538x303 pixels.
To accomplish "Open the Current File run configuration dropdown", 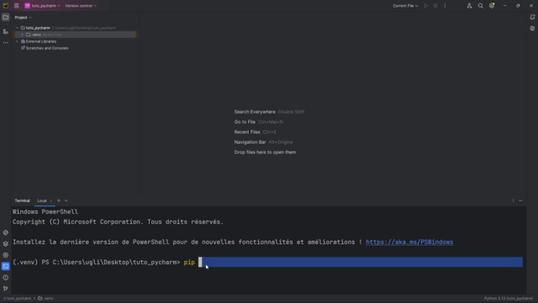I will click(404, 5).
